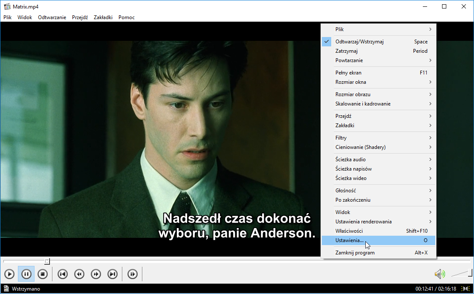Mute audio with the speaker icon
Viewport: 474px width, 294px height.
(440, 274)
